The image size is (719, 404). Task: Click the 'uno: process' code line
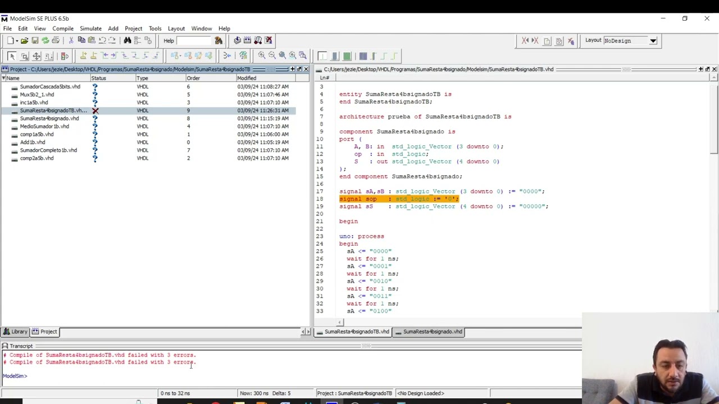pos(362,236)
